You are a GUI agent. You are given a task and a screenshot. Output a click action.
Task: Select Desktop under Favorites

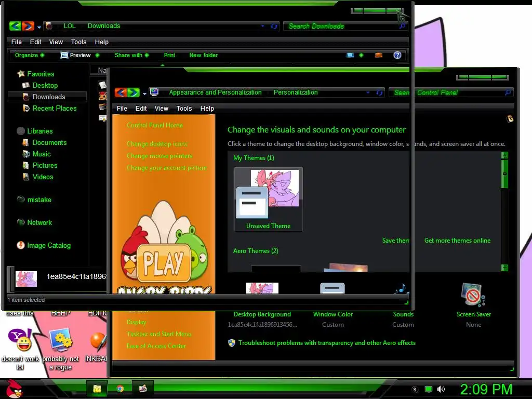click(x=39, y=85)
